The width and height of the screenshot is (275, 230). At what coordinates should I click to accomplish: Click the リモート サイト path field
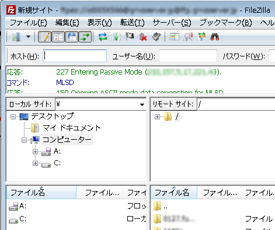[236, 104]
